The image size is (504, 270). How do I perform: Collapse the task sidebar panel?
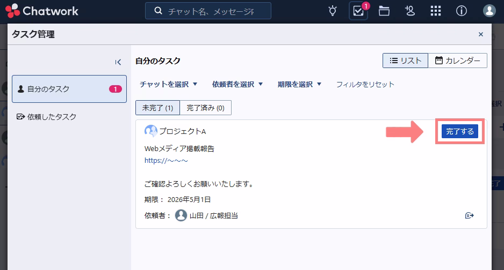(118, 62)
